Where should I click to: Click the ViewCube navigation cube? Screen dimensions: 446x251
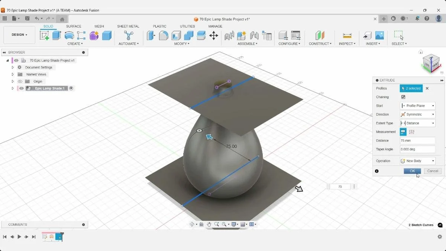[431, 64]
